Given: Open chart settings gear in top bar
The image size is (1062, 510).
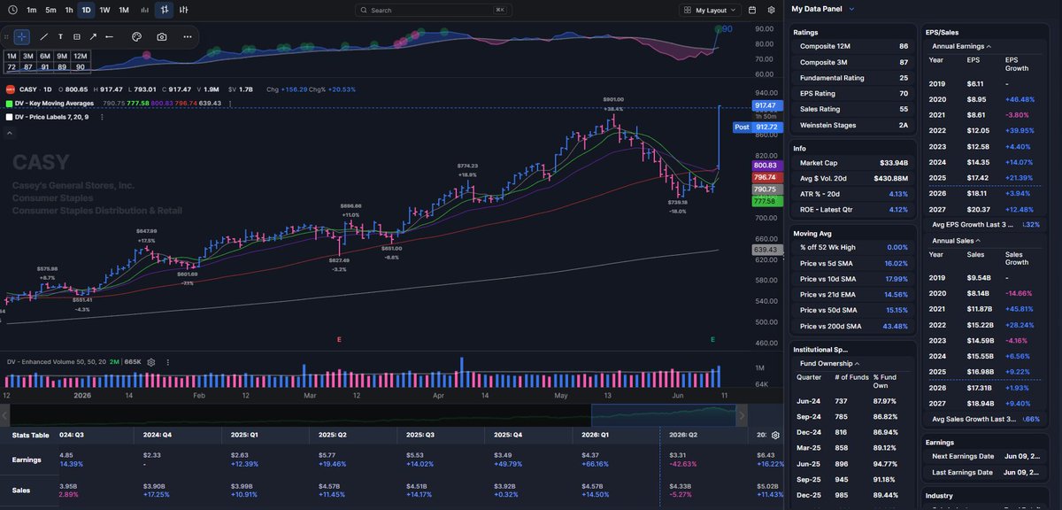Looking at the screenshot, I should tap(772, 10).
